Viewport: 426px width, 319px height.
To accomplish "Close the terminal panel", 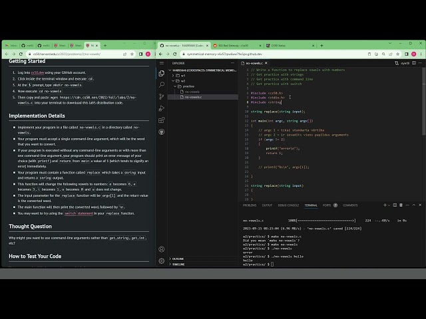I will pos(420,205).
